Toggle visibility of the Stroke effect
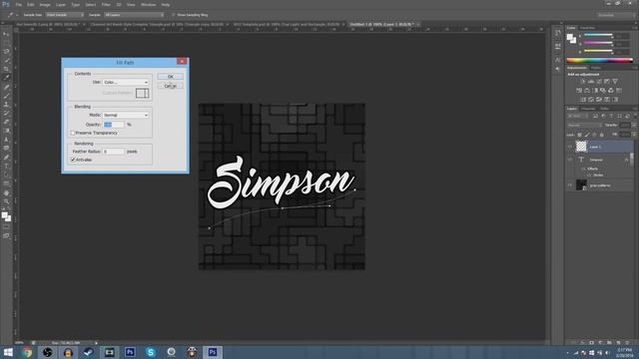 pos(589,176)
